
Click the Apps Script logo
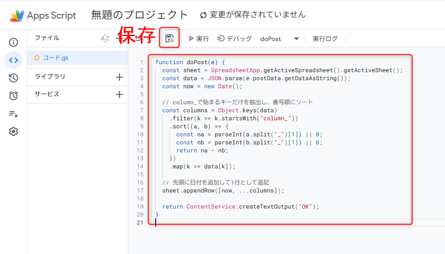(x=17, y=16)
